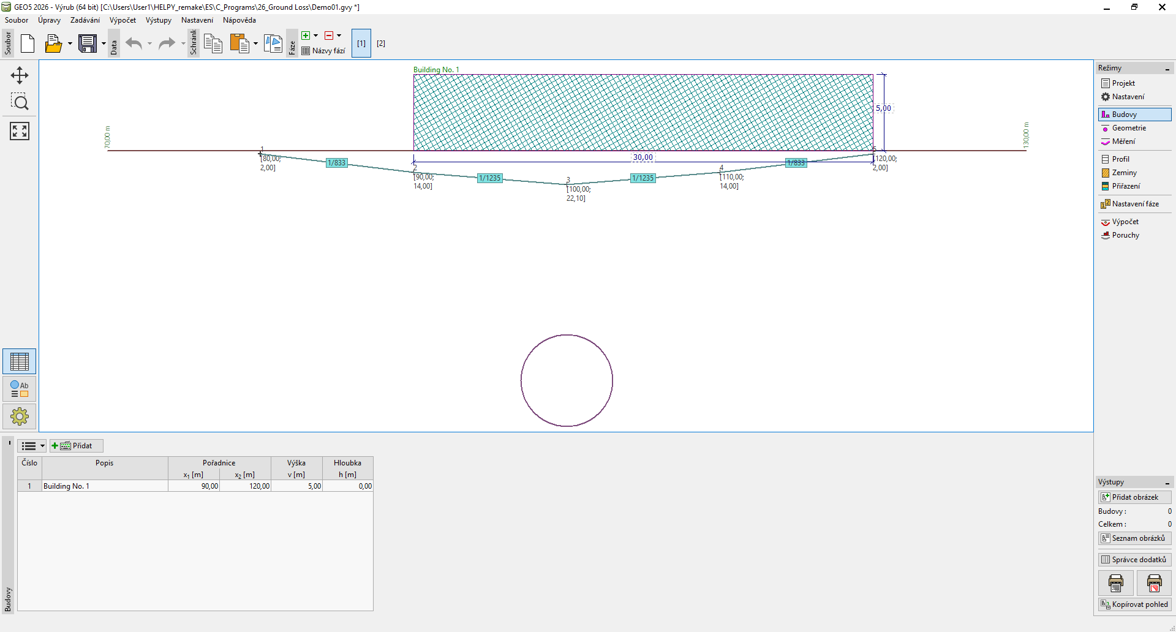Screen dimensions: 1176x632
Task: Open the Výpočet menu
Action: point(123,20)
